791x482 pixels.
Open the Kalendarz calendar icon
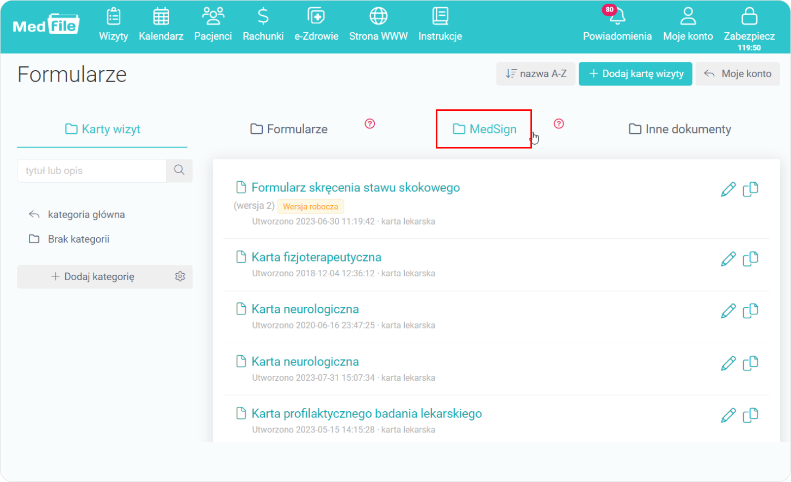(161, 17)
